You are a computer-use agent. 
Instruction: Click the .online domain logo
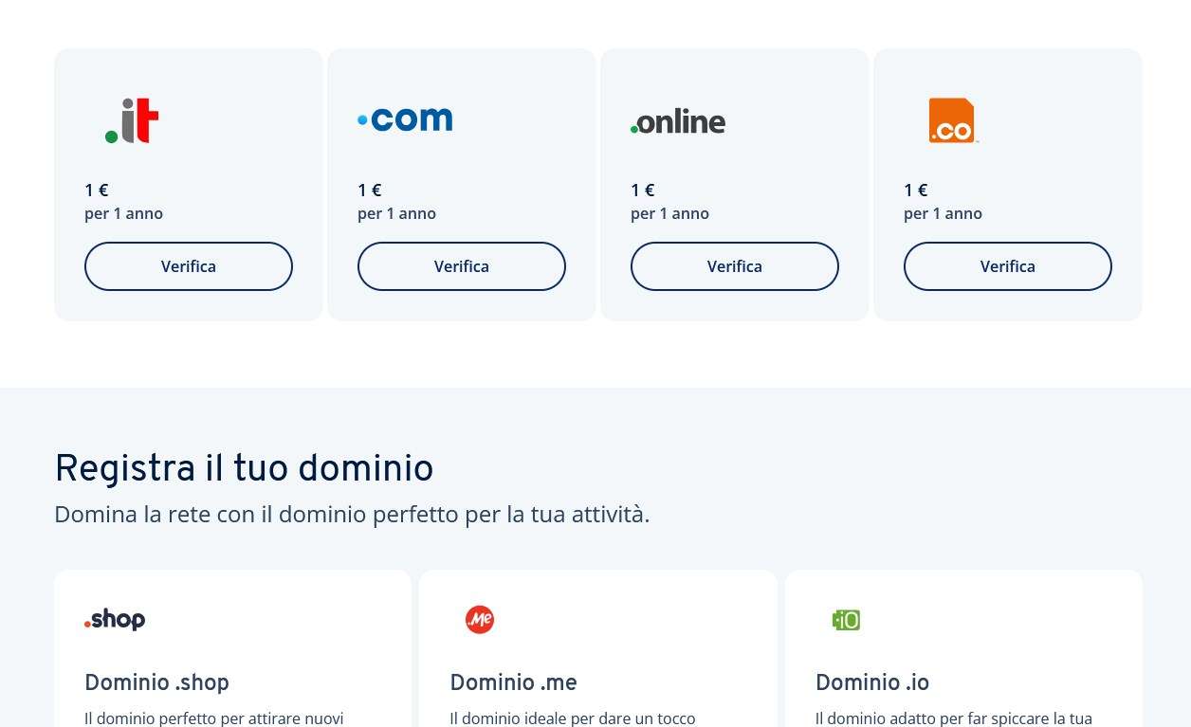point(678,122)
